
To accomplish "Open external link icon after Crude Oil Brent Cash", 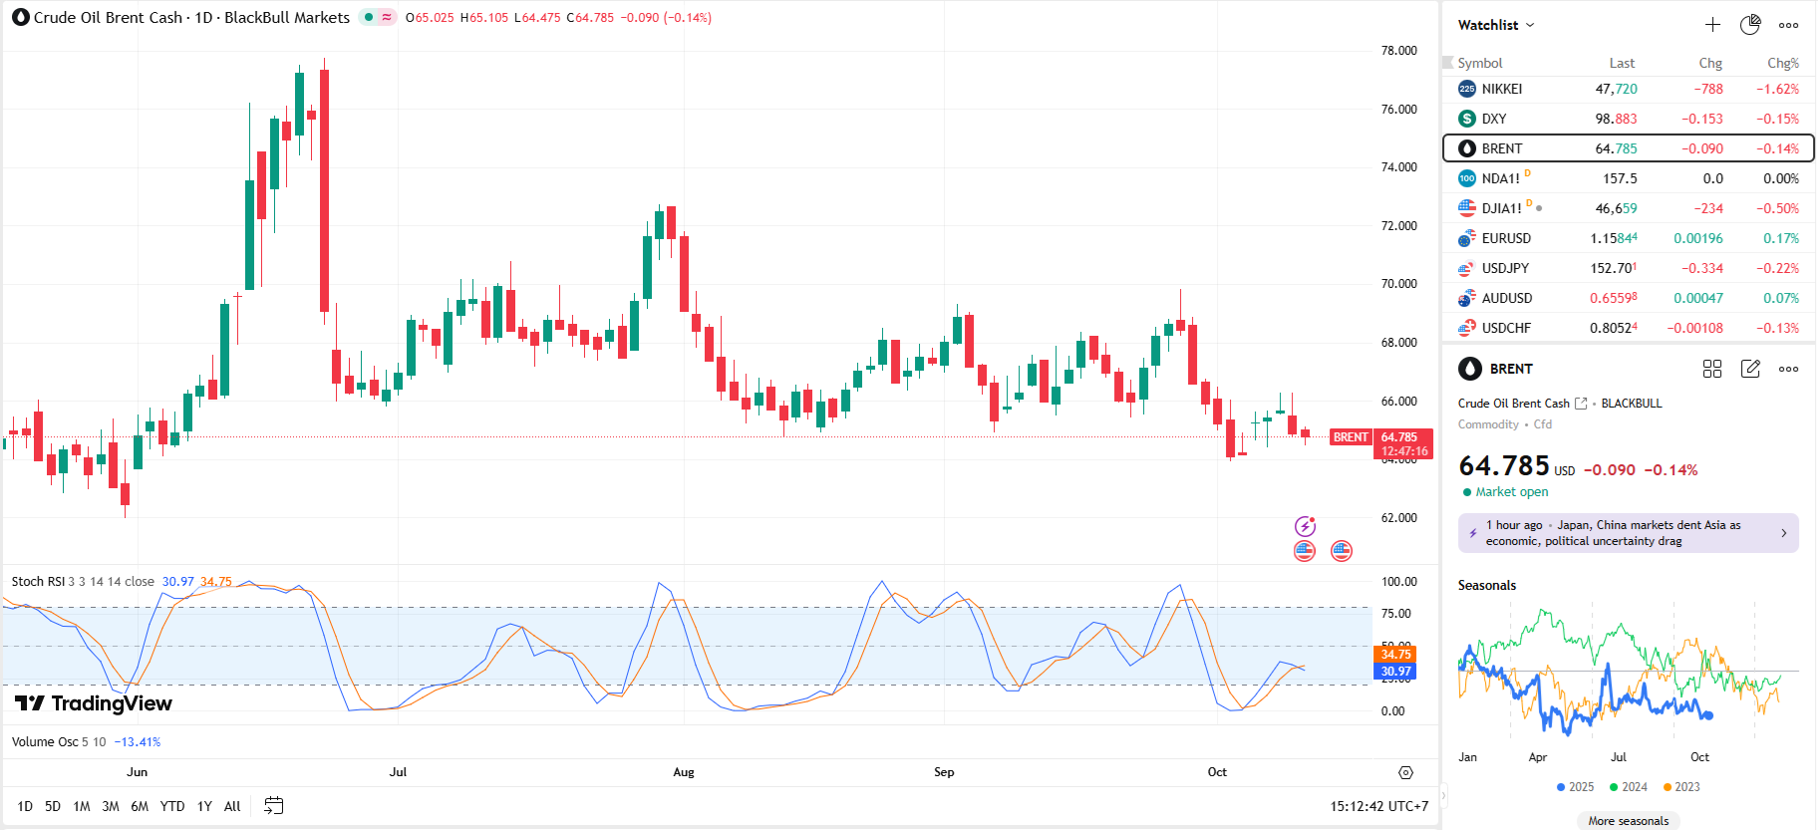I will coord(1581,404).
